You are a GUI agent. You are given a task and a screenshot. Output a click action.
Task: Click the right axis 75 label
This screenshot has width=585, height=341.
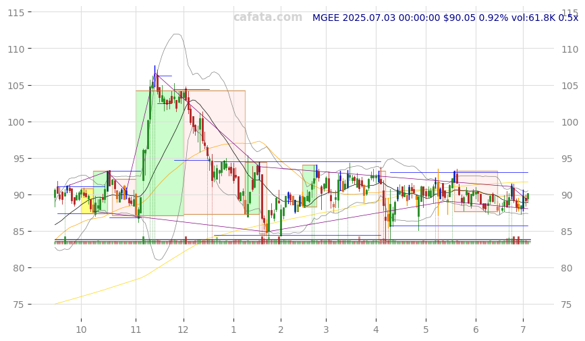click(x=567, y=305)
